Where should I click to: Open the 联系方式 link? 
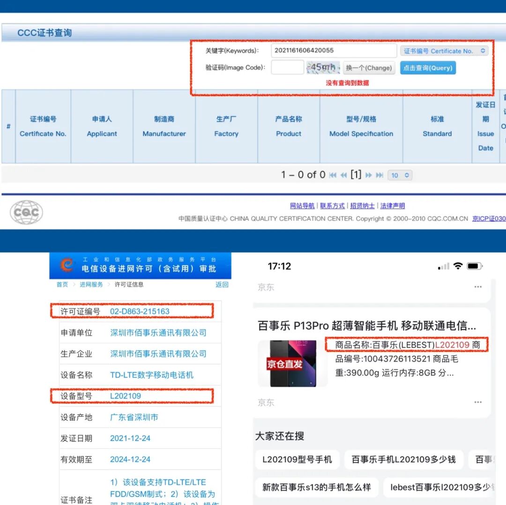[x=332, y=205]
